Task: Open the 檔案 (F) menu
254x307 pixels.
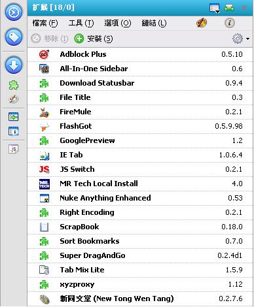Action: coord(45,23)
